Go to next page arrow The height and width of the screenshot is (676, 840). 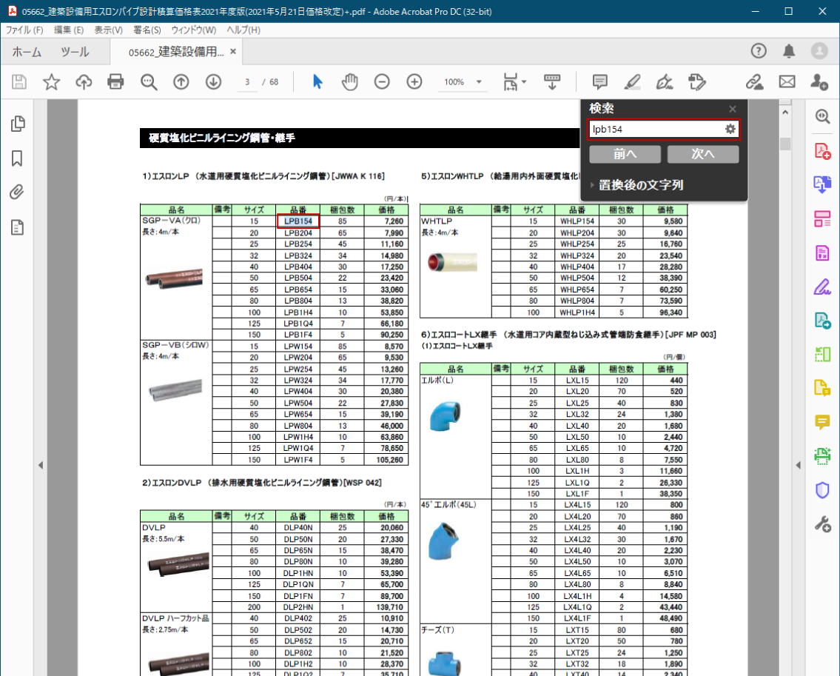213,82
